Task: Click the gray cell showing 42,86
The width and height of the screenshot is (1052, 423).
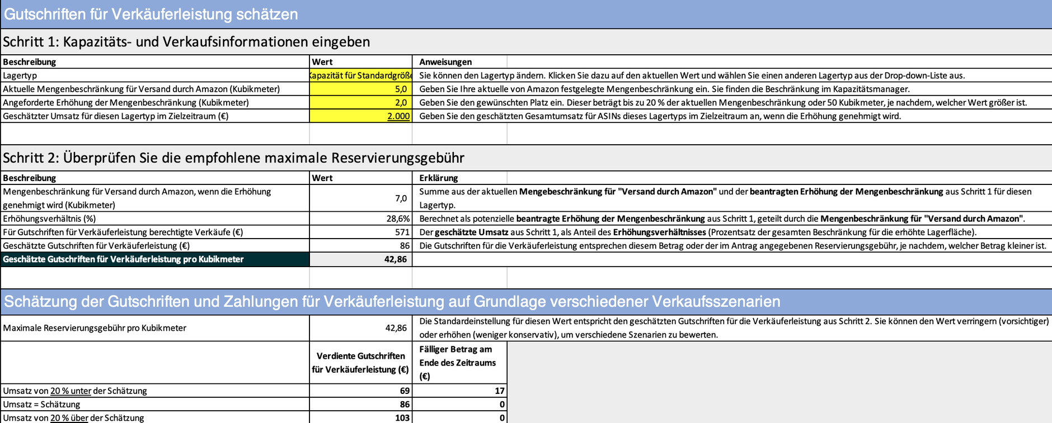Action: click(361, 259)
